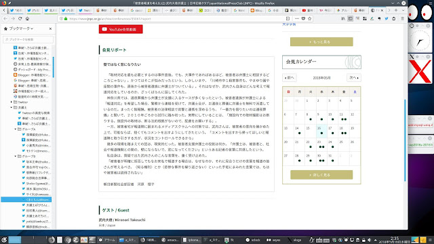Toggle reader view in the address bar
This screenshot has height=244, width=434.
click(x=288, y=18)
